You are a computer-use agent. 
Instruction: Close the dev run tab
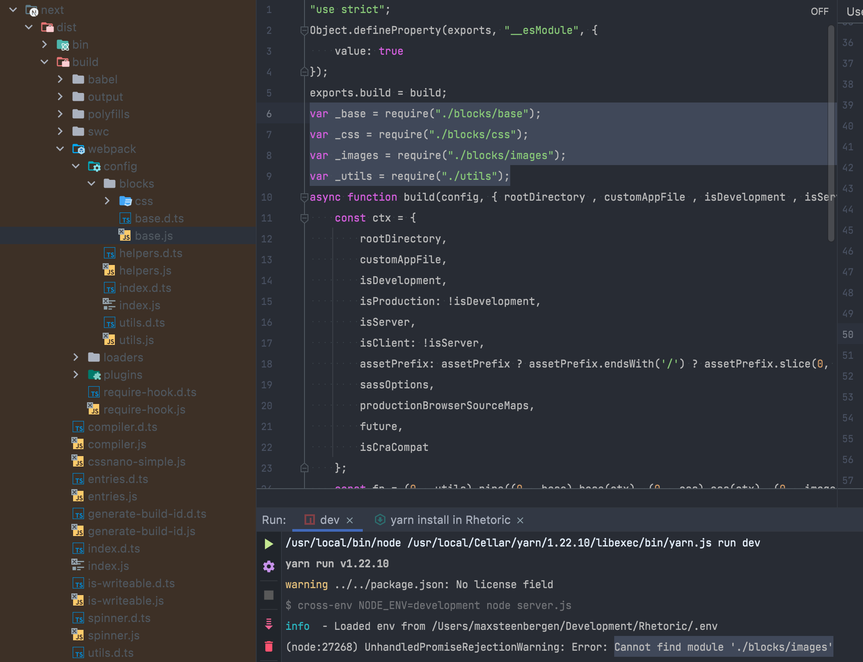tap(350, 520)
